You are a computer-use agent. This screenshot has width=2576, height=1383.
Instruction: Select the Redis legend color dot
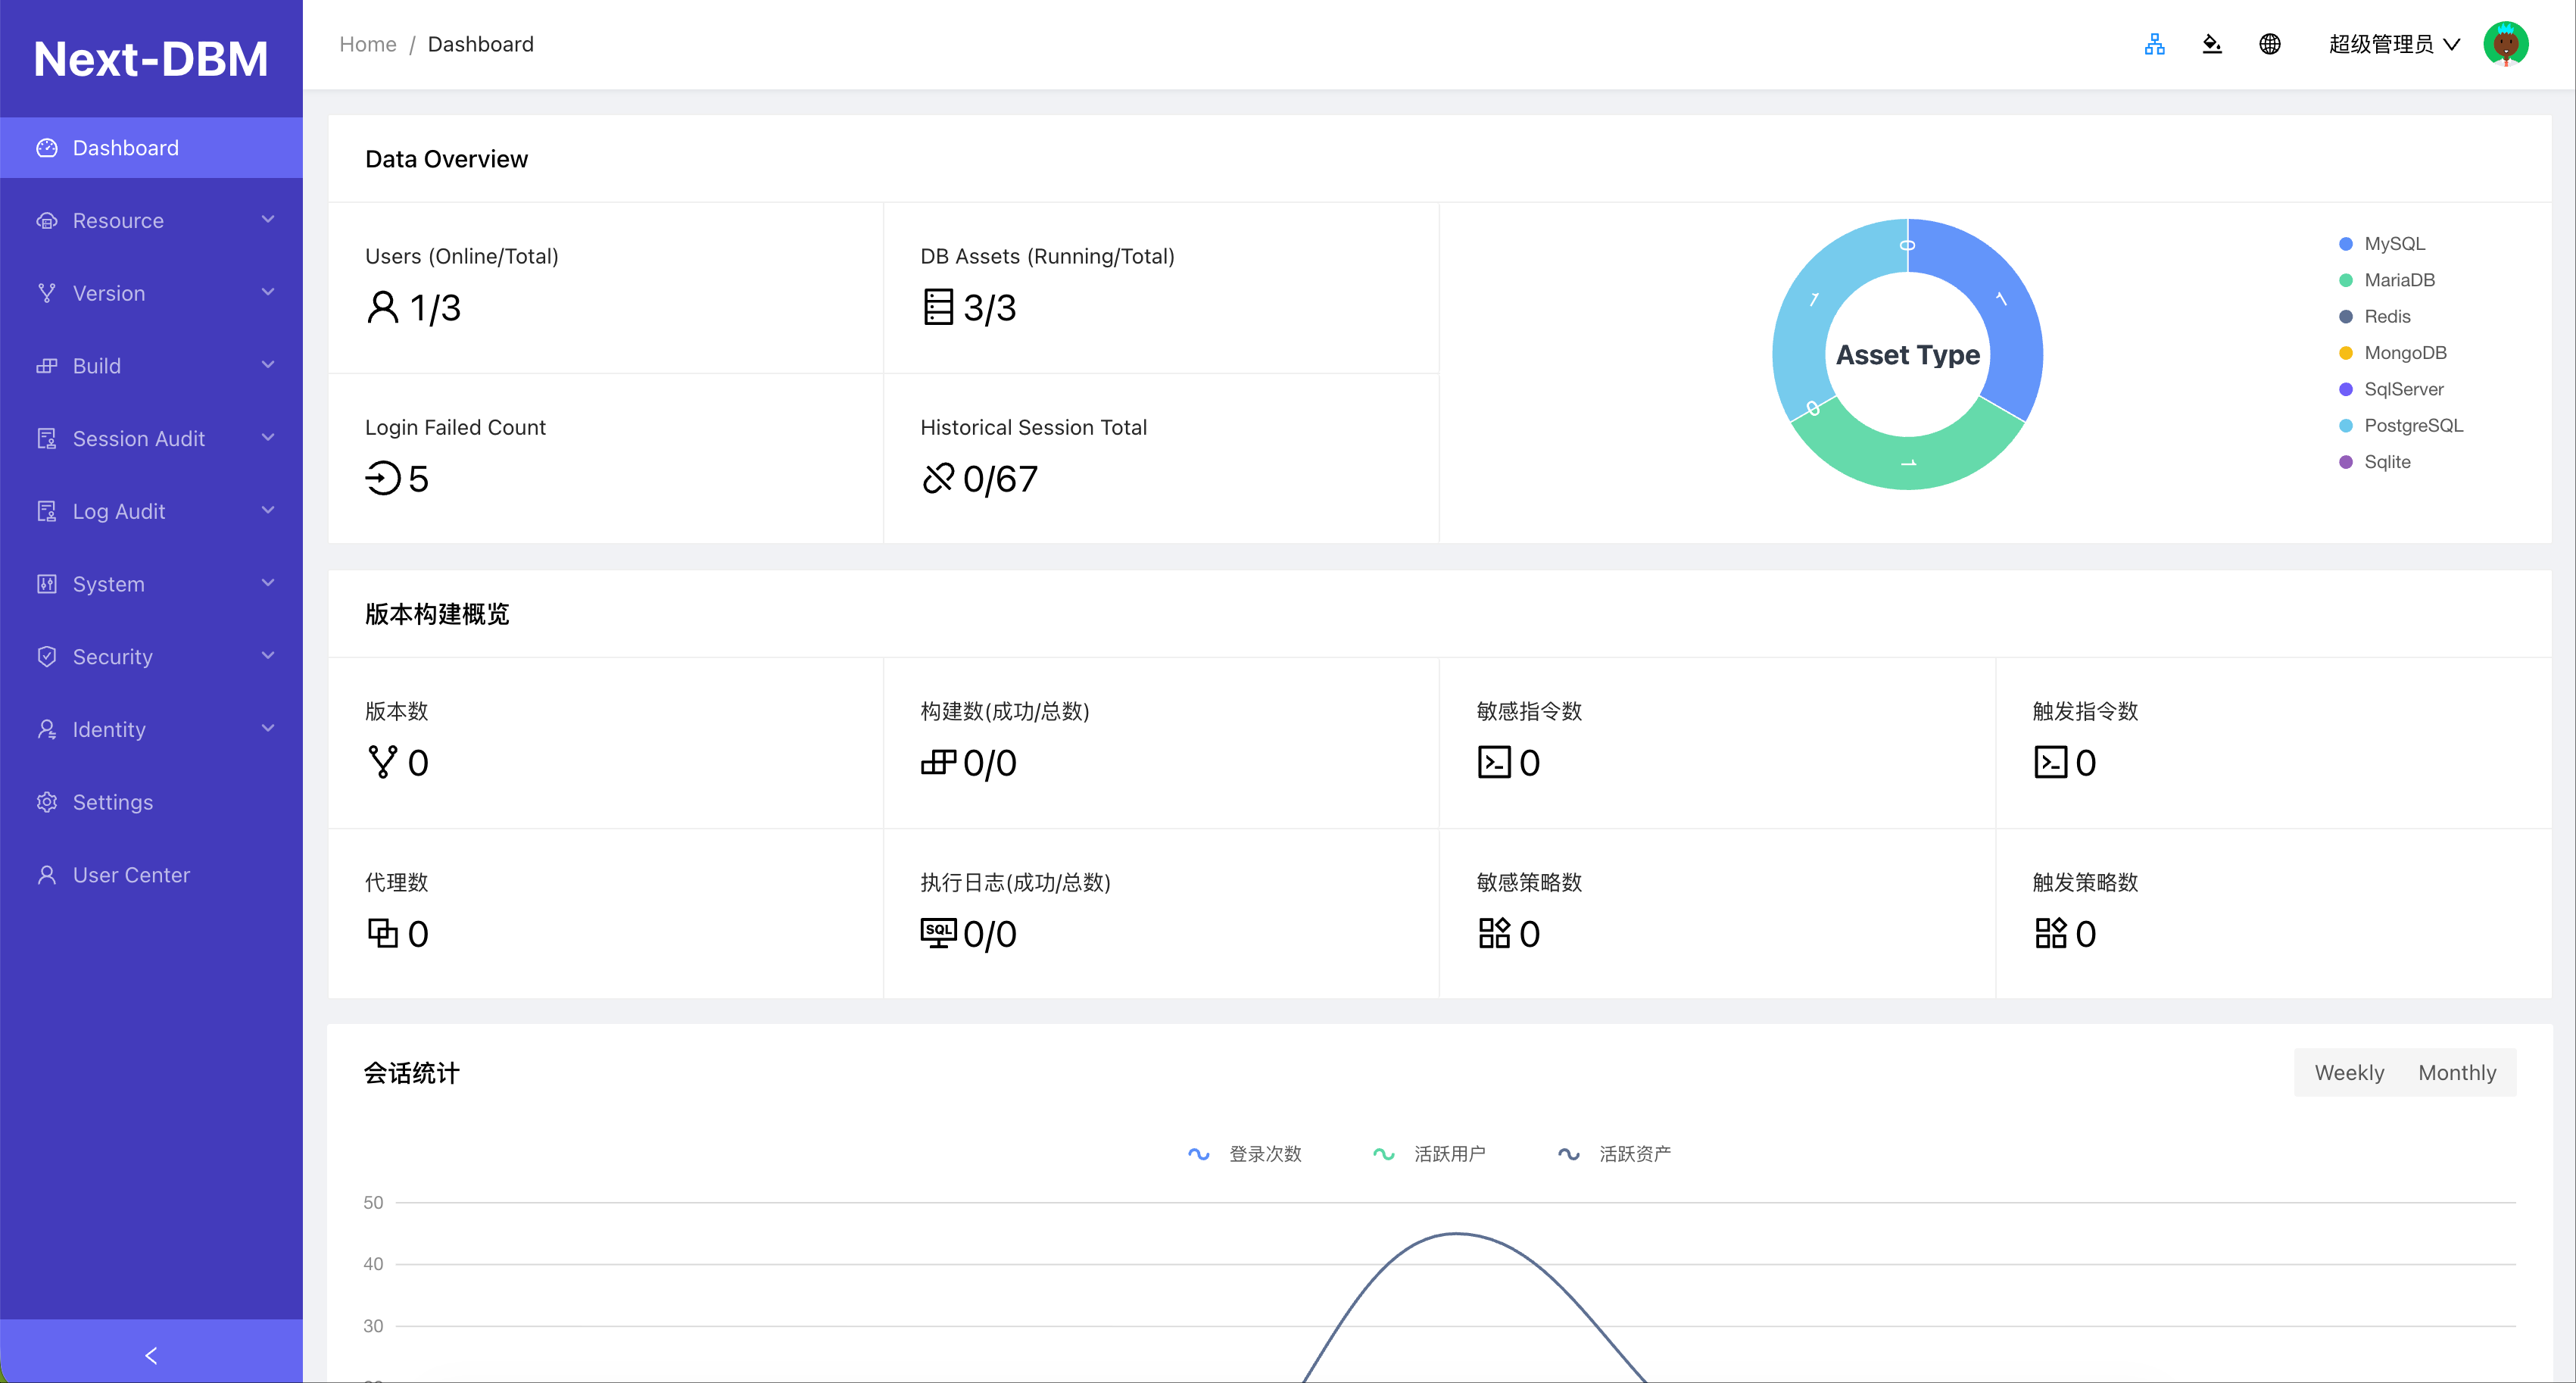pos(2347,316)
